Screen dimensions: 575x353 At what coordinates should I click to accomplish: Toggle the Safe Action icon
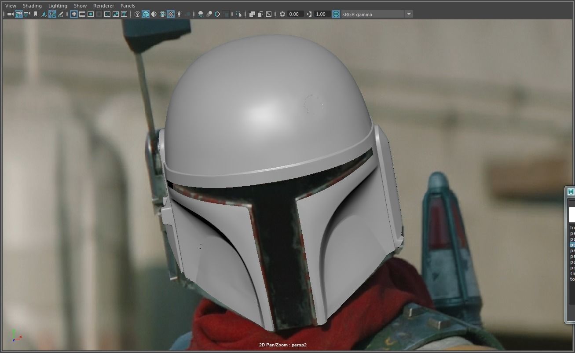(116, 14)
